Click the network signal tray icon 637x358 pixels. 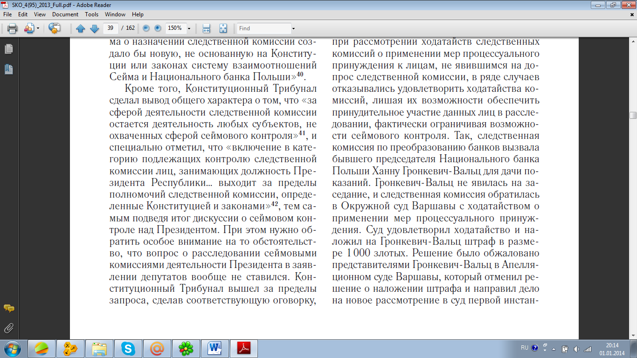coord(588,349)
